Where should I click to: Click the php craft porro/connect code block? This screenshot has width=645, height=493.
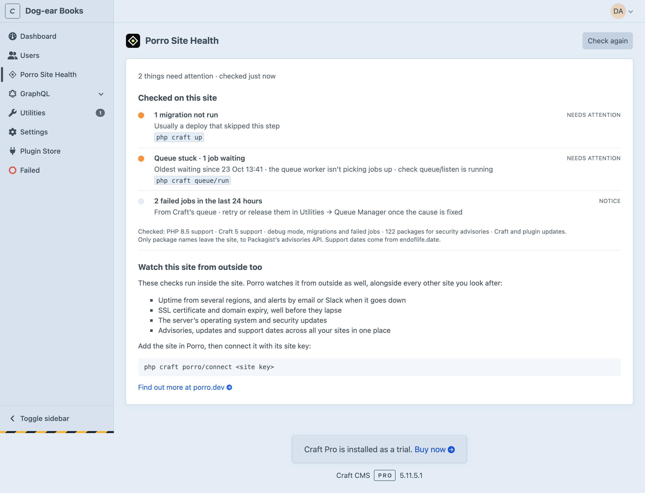pyautogui.click(x=379, y=367)
